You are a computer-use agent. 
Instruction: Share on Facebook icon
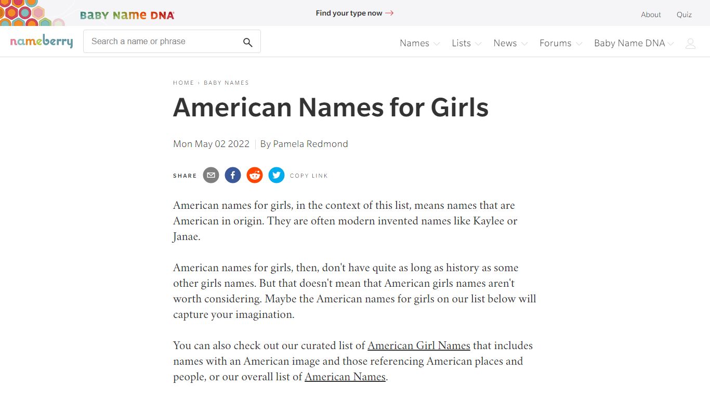(233, 176)
